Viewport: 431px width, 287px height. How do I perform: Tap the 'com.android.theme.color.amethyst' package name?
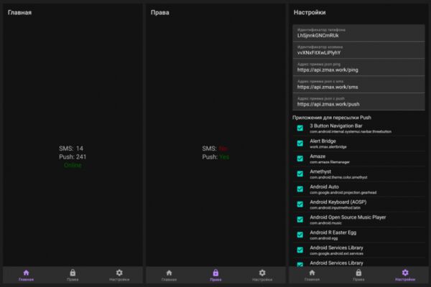[x=338, y=177]
